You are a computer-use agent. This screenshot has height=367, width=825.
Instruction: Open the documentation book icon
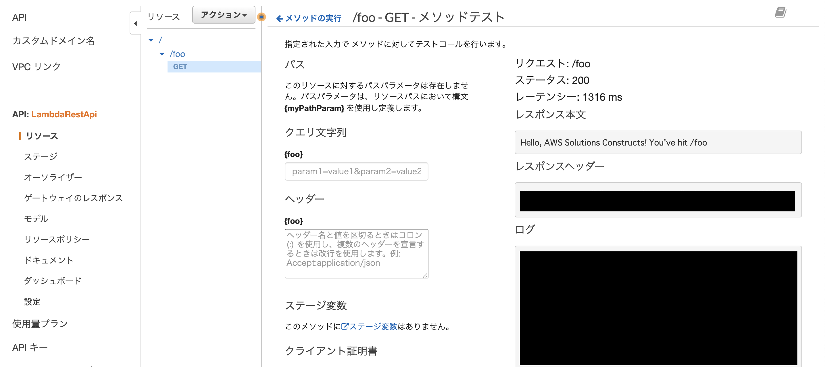(780, 12)
